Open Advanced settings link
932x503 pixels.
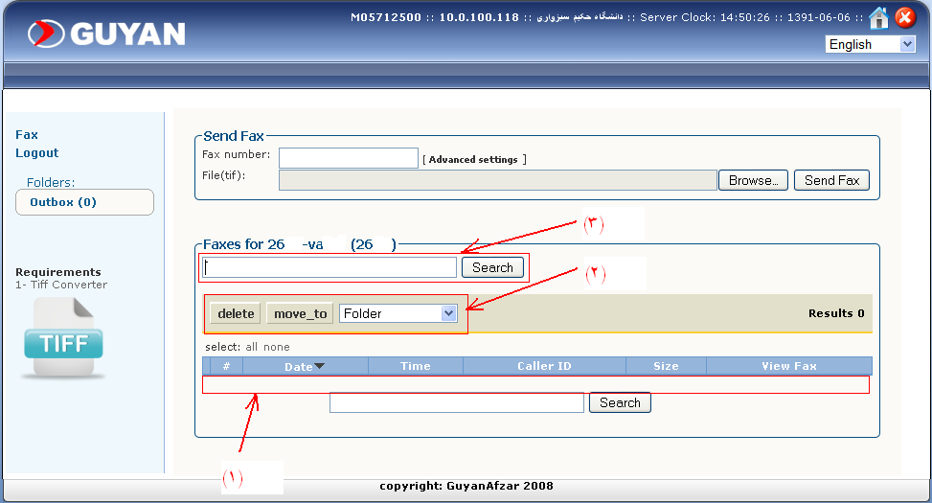(474, 160)
